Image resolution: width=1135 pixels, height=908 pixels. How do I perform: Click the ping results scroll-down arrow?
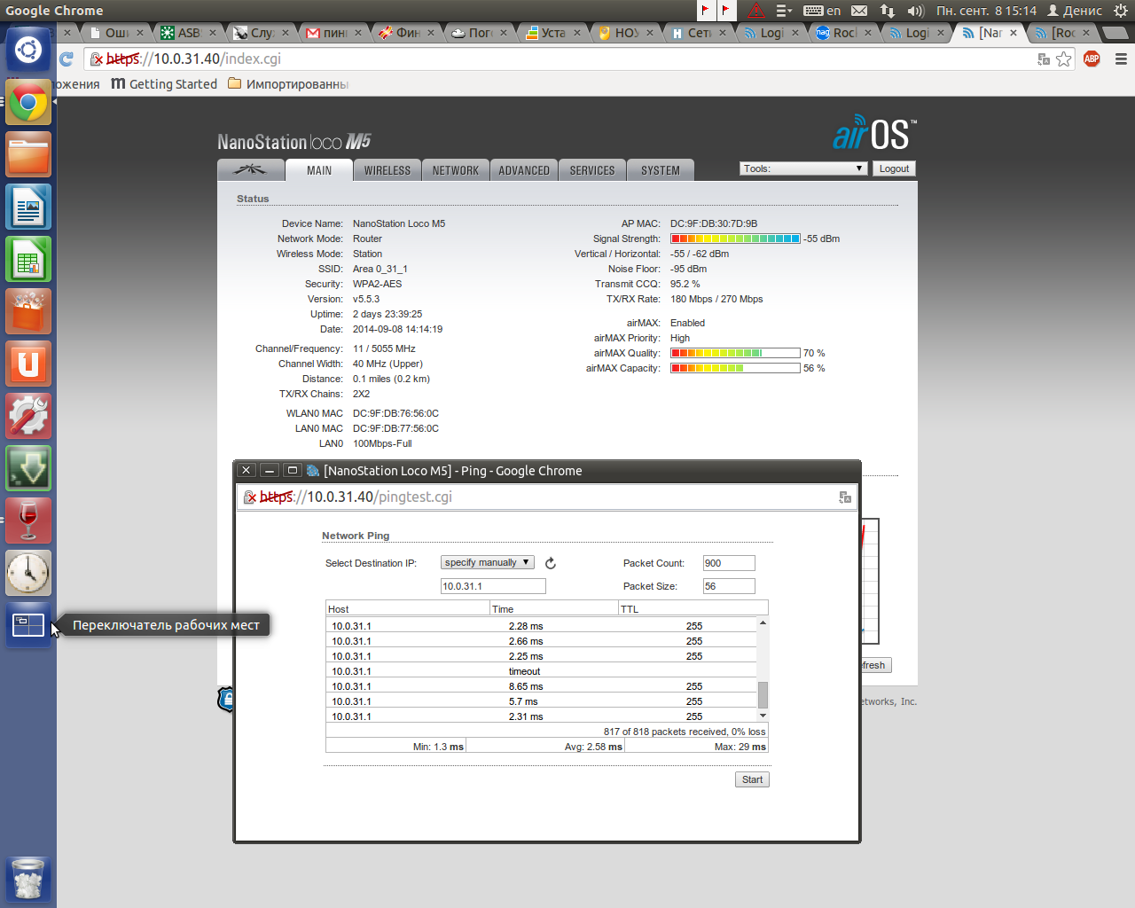click(x=763, y=716)
